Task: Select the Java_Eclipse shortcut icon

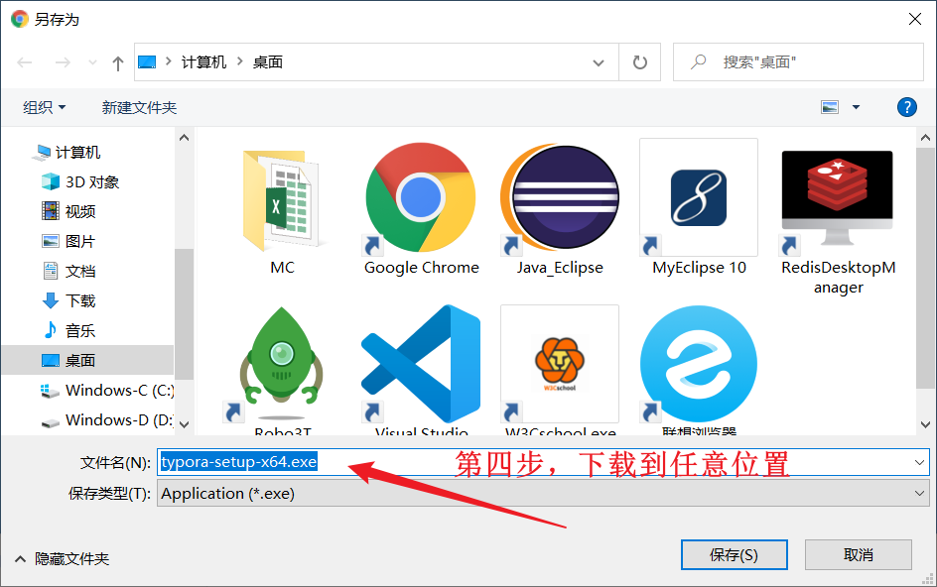Action: pos(560,197)
